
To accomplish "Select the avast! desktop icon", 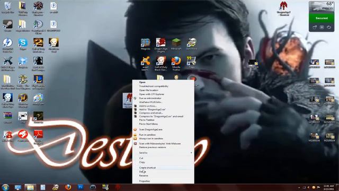I will [x=146, y=64].
